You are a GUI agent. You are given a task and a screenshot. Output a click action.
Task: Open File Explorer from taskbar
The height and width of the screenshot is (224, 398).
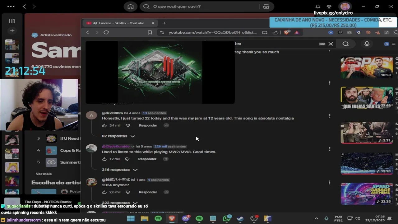[x=145, y=218]
